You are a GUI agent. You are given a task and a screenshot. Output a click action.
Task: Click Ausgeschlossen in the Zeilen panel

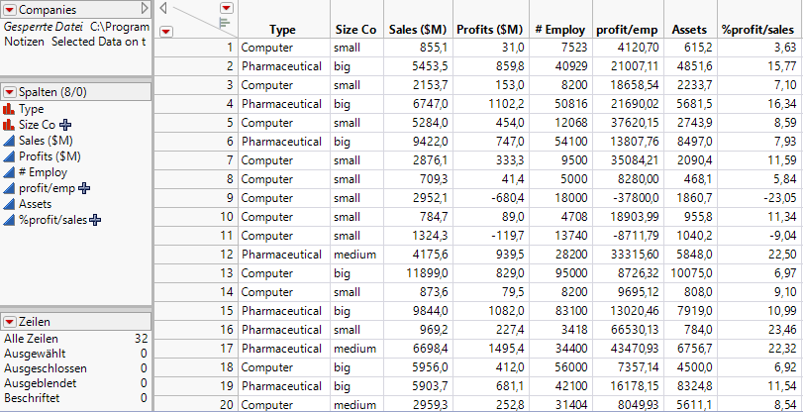pyautogui.click(x=46, y=368)
